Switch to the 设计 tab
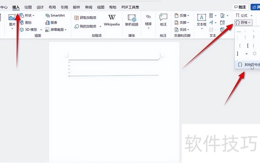Image resolution: width=260 pixels, height=163 pixels. pos(40,7)
